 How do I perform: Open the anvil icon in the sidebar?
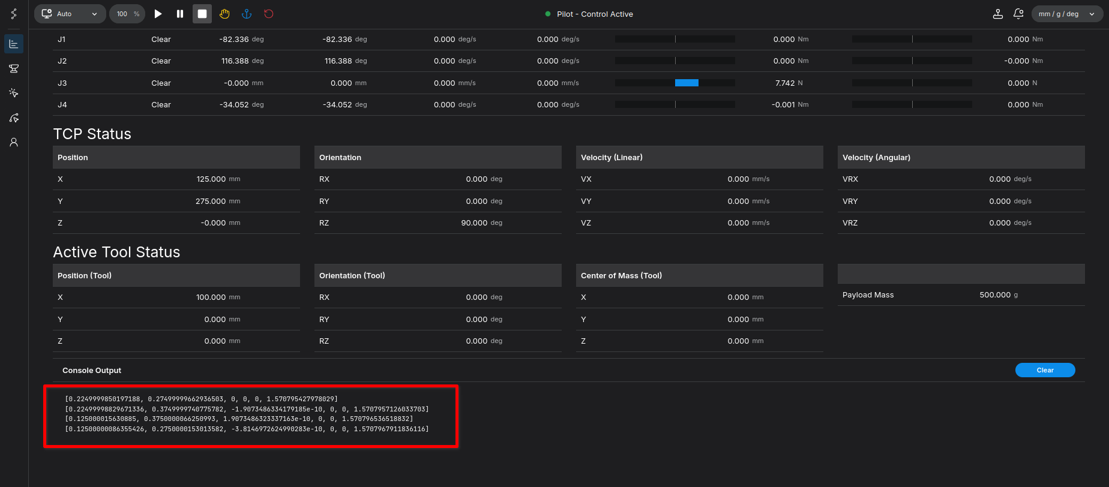pos(14,68)
